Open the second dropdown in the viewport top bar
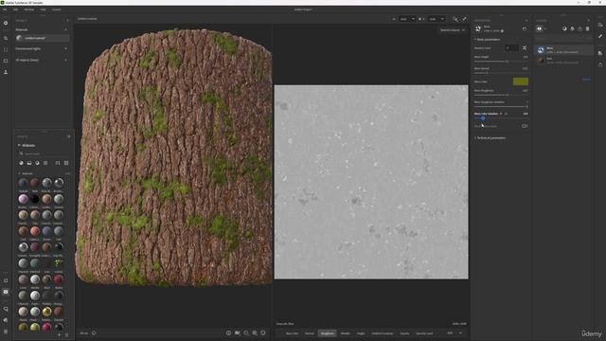The width and height of the screenshot is (606, 341). (437, 19)
